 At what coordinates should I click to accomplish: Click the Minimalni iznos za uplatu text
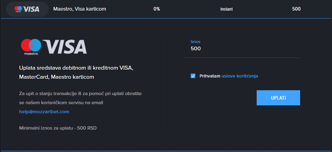58,128
